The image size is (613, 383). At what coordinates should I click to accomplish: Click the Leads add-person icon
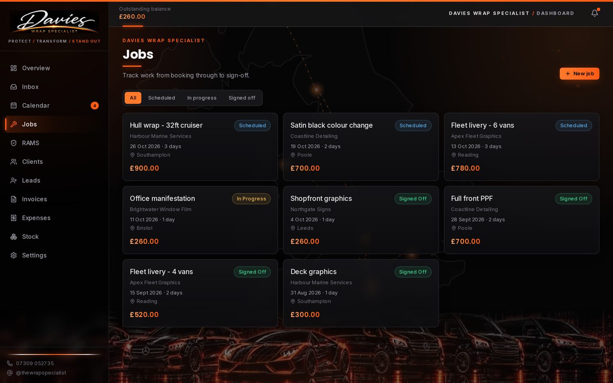14,180
